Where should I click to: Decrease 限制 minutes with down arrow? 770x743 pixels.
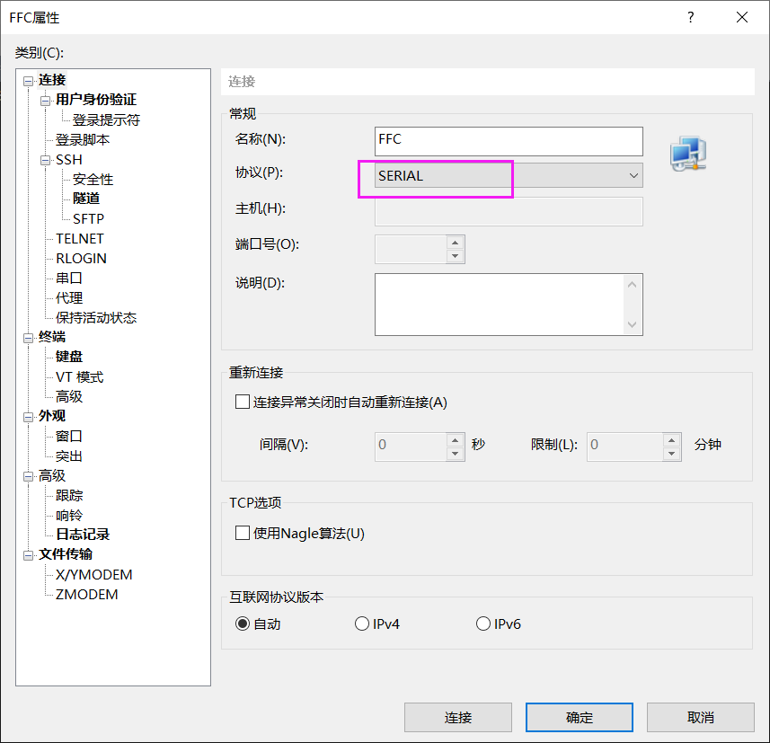pyautogui.click(x=671, y=454)
